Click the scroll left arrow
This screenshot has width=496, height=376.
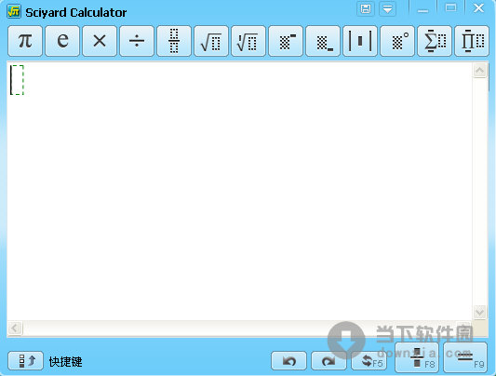coord(15,328)
